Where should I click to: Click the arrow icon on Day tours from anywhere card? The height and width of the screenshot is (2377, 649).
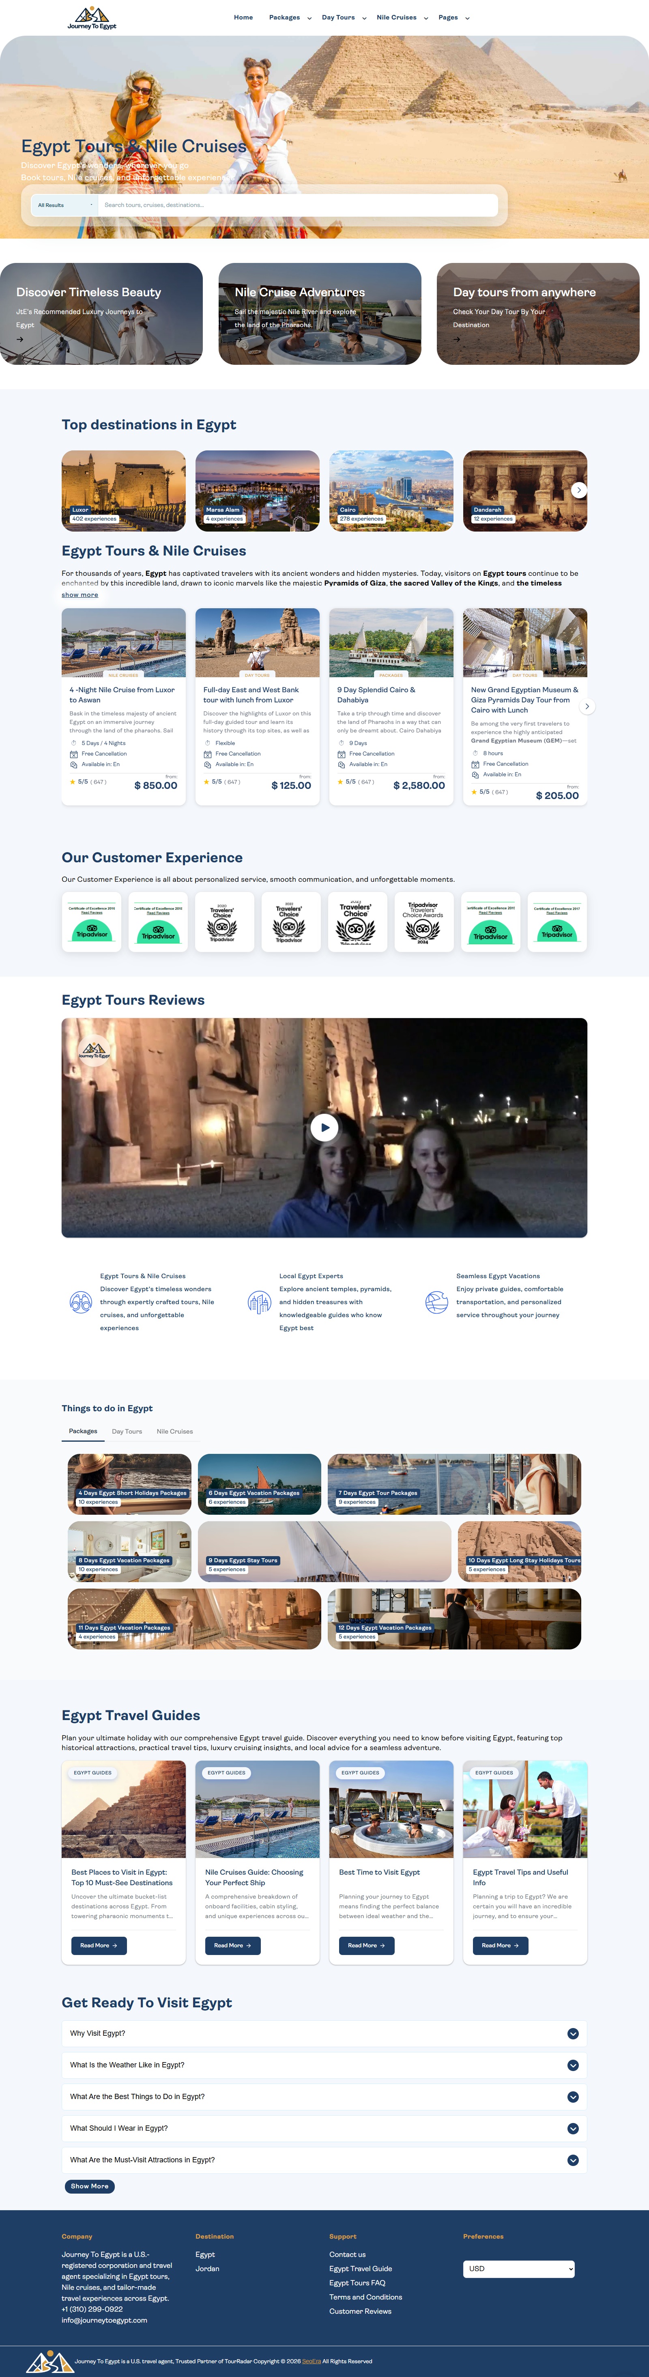456,339
